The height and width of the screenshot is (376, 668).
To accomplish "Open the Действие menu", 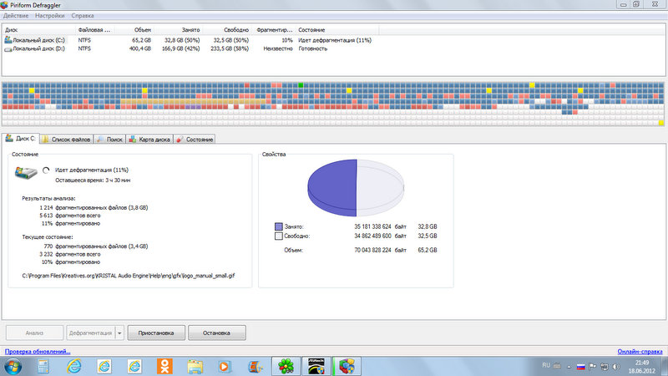I will (16, 16).
